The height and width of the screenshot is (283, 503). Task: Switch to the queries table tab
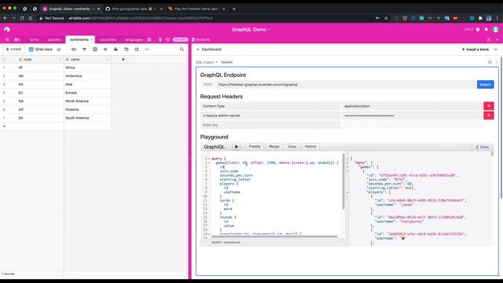[54, 40]
